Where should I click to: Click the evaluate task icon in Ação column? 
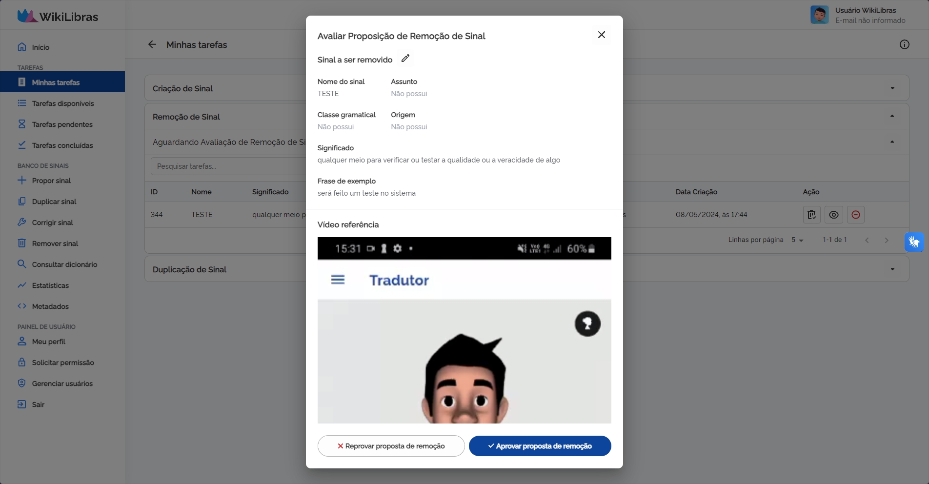811,215
